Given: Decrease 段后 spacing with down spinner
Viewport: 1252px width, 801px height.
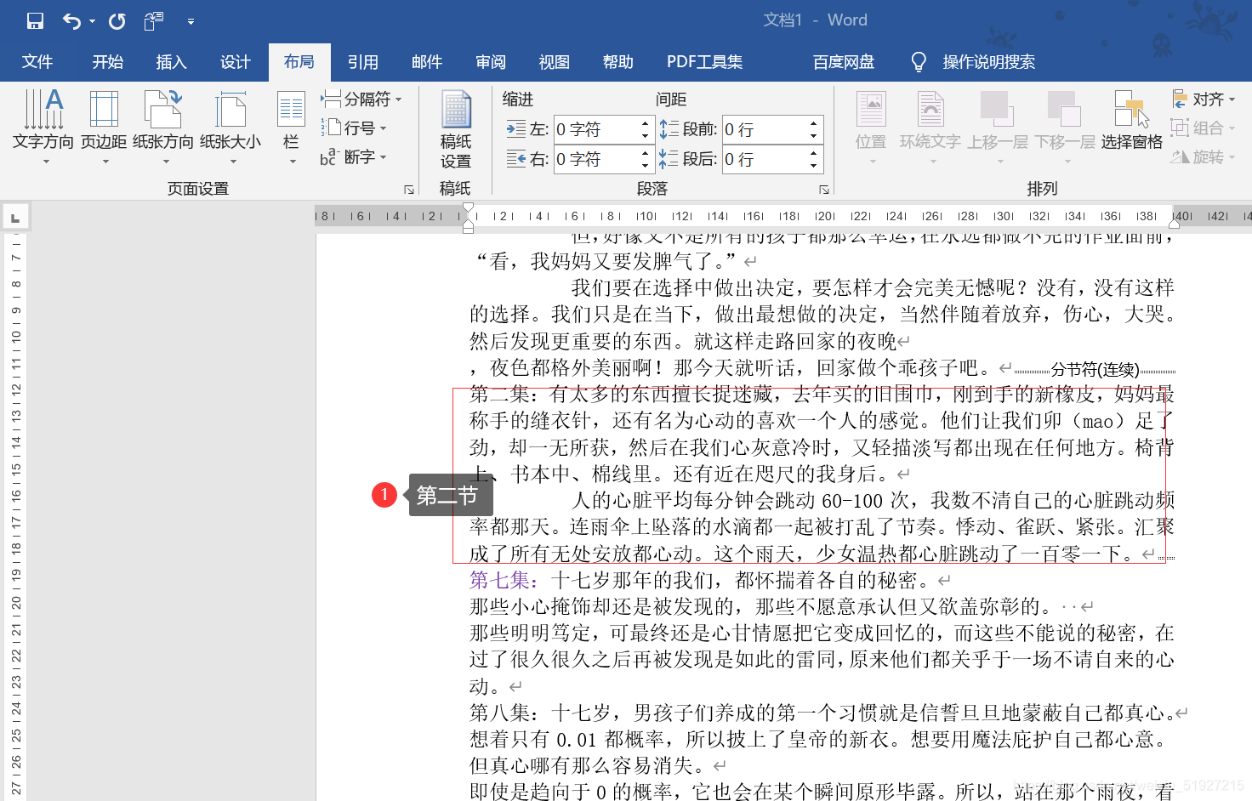Looking at the screenshot, I should 814,166.
